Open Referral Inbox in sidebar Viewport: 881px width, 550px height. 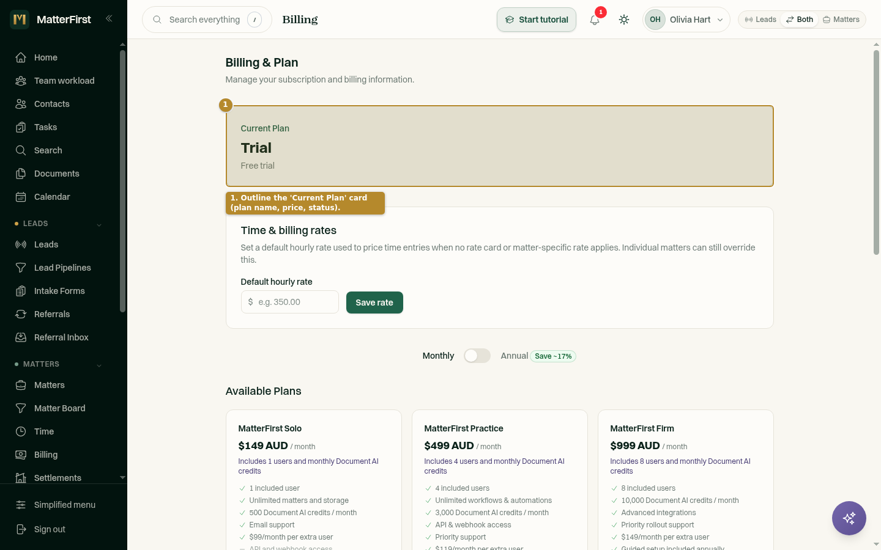click(x=61, y=337)
